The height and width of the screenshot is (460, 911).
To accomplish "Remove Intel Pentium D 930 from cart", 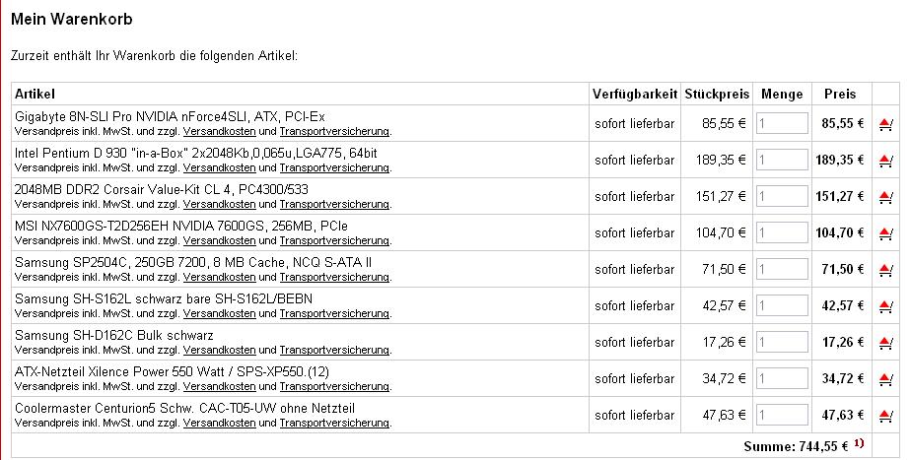I will [x=885, y=161].
